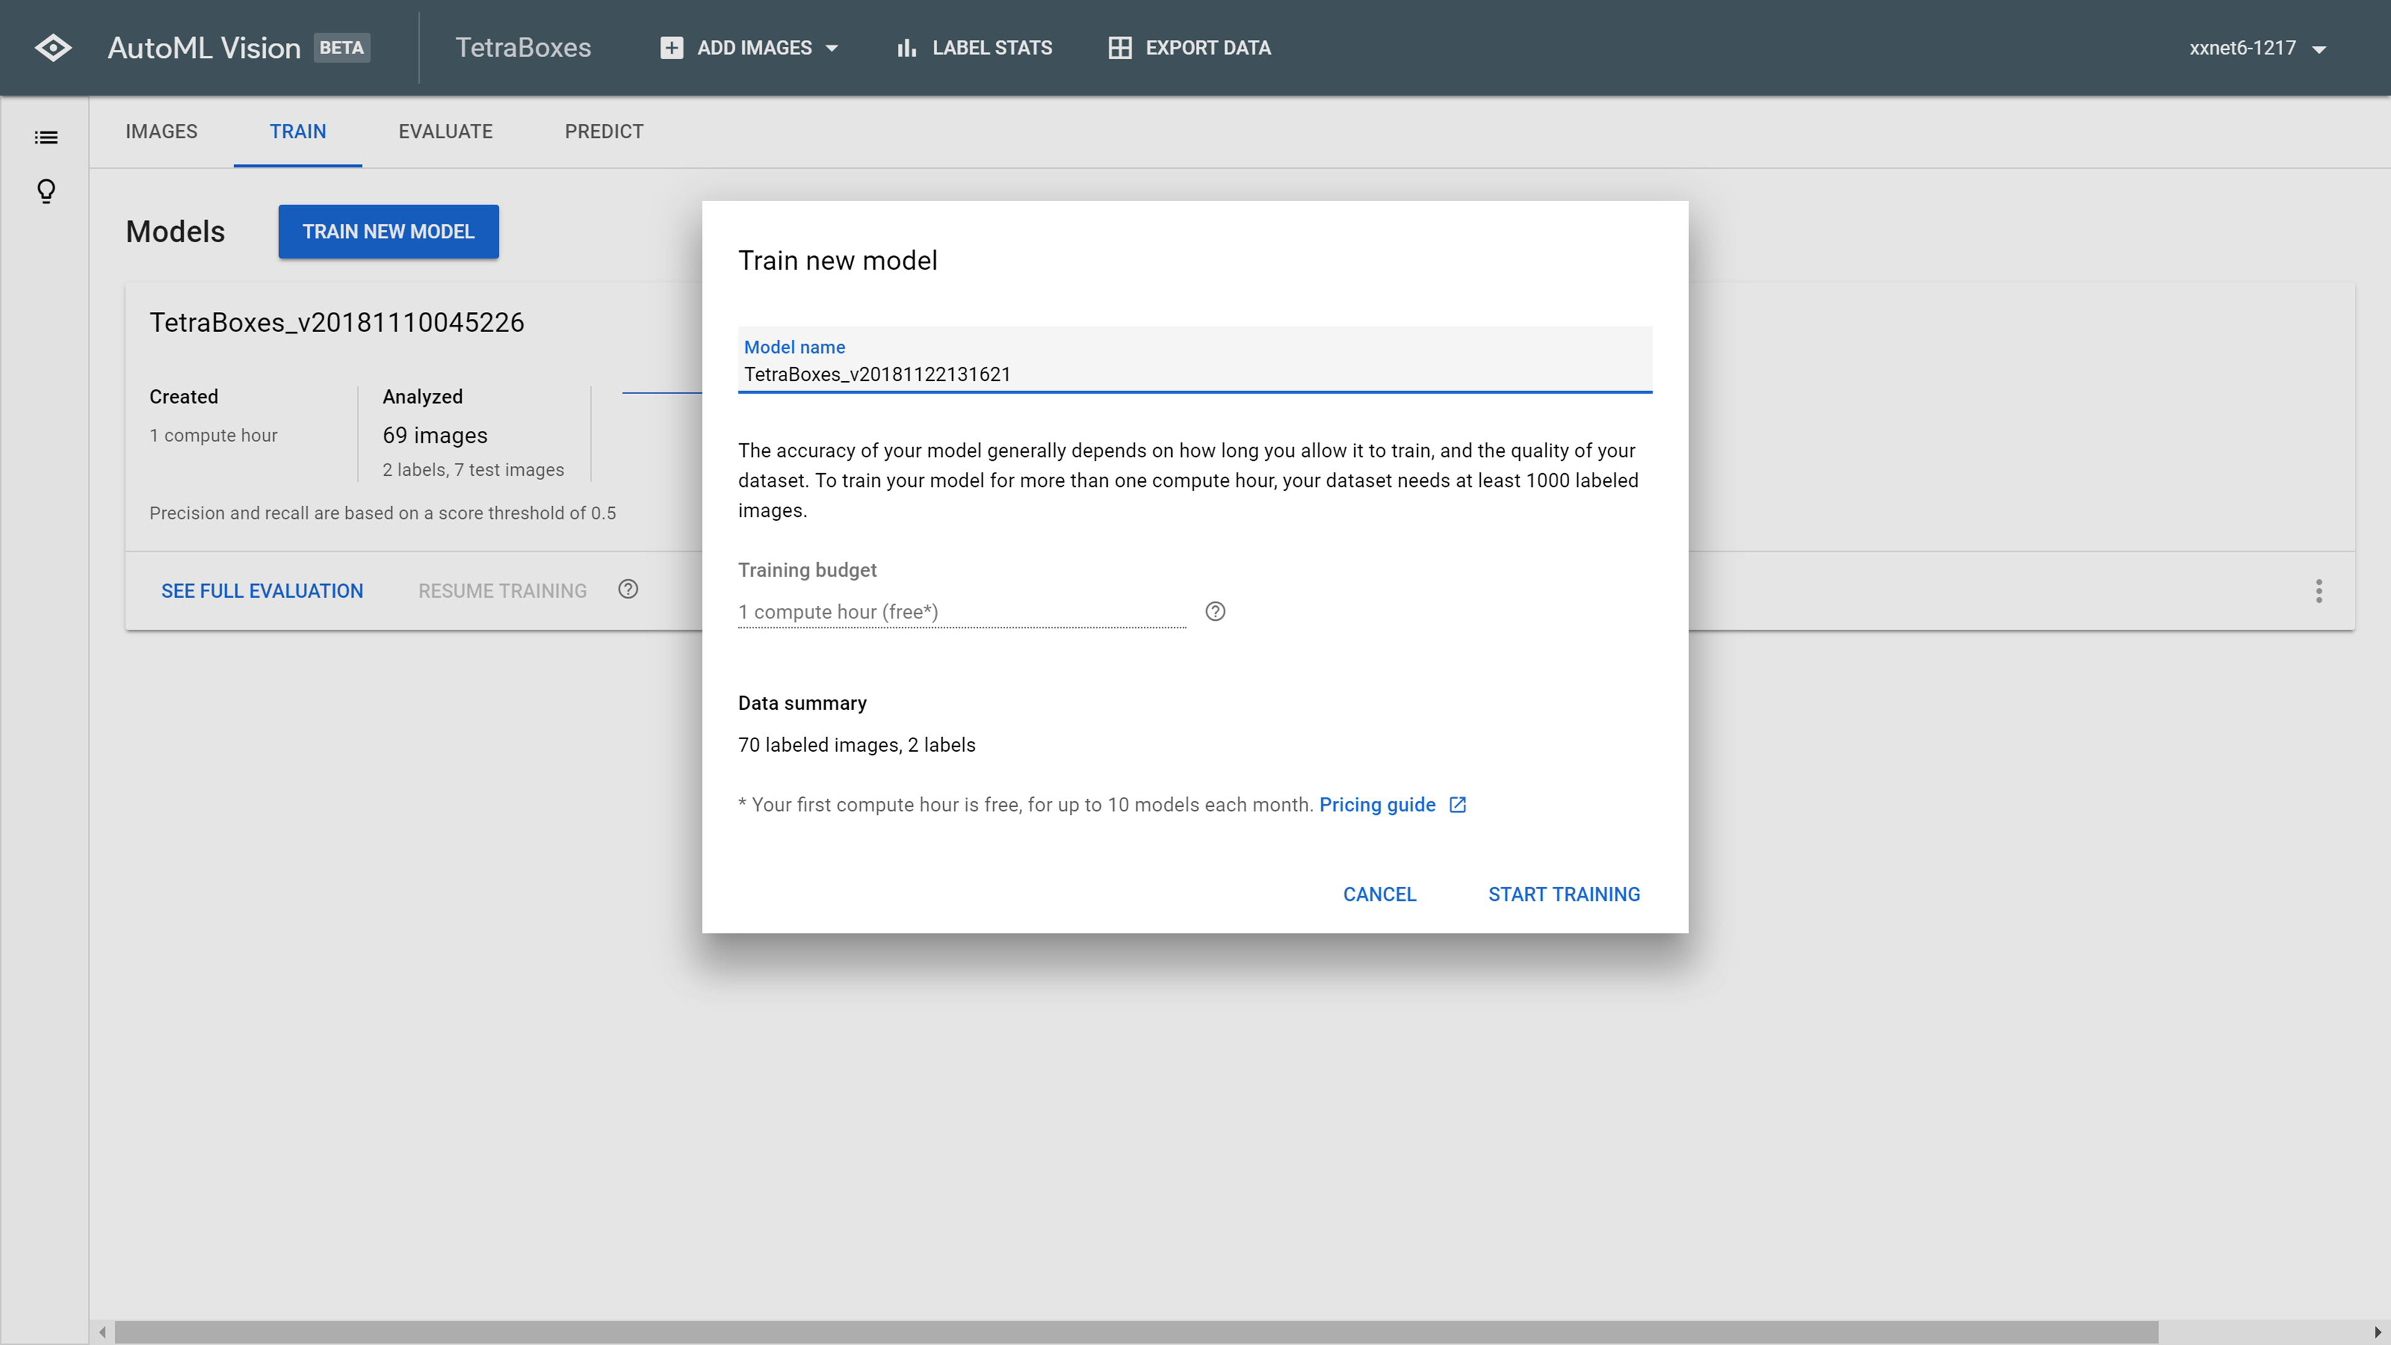Click help icon beside Training budget

point(1215,611)
